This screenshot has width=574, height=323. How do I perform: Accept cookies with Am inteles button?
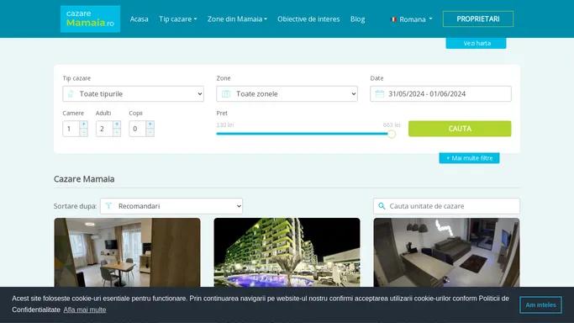point(540,304)
